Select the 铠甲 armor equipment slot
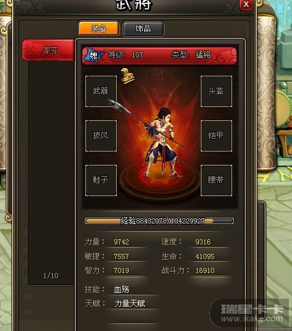The width and height of the screenshot is (292, 331). (216, 136)
